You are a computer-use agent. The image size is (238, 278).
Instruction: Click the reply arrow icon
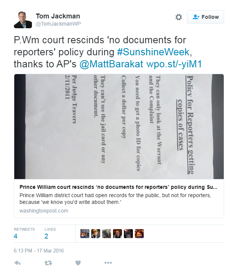click(18, 263)
